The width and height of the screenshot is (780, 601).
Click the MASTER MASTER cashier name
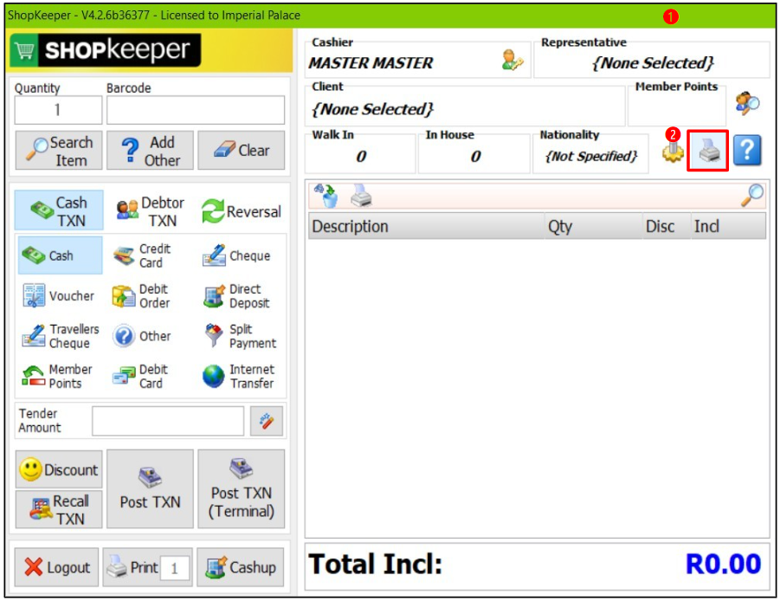pyautogui.click(x=371, y=63)
